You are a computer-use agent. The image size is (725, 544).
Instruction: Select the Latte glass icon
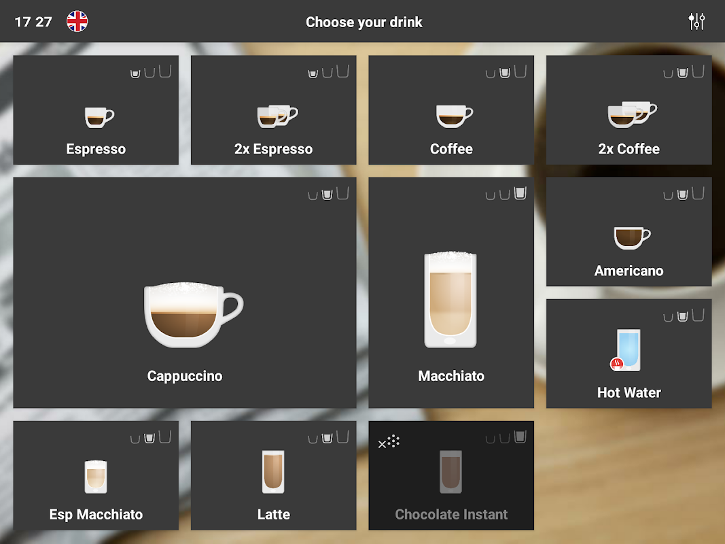[273, 472]
